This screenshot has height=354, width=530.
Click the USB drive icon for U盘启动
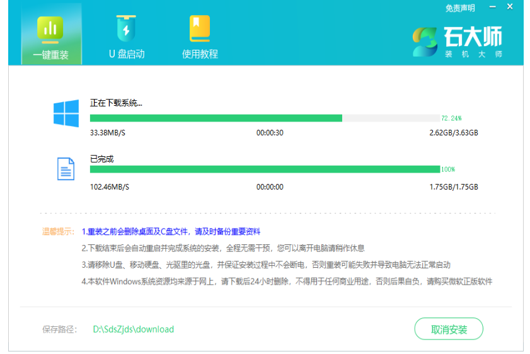[126, 29]
